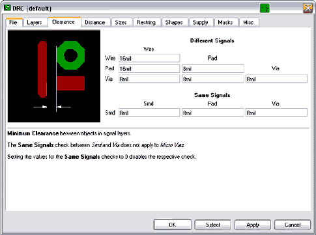Image resolution: width=316 pixels, height=235 pixels.
Task: Open the Masks tab
Action: coord(226,22)
